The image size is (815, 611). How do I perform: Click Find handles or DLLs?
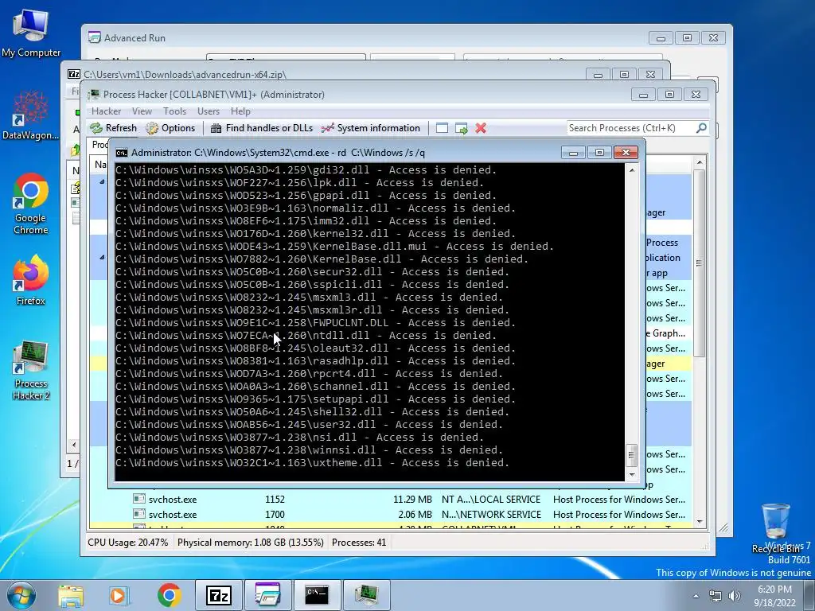pos(262,128)
